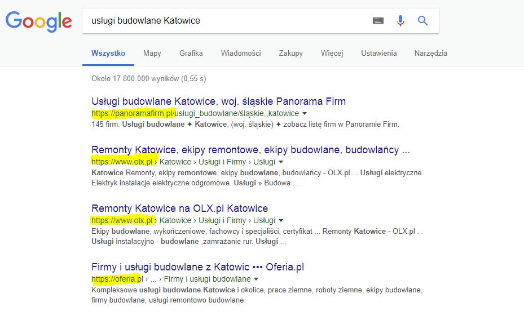Open Remonty Katowice na OLX.pl Katowice

coord(180,208)
